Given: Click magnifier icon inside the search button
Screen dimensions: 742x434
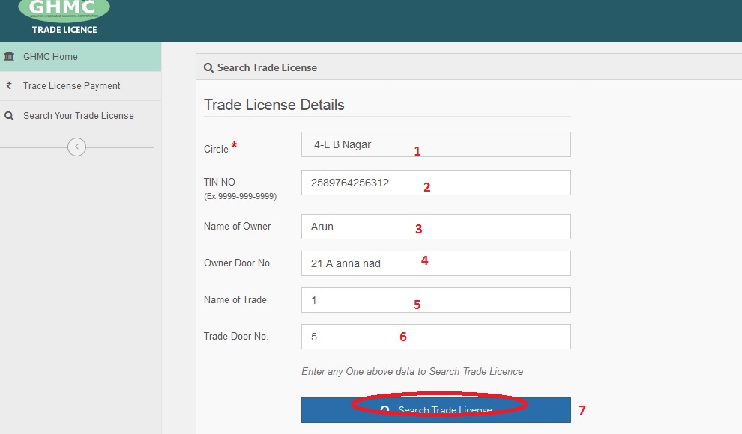Looking at the screenshot, I should 385,410.
